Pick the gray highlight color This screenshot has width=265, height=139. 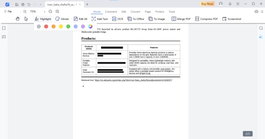(39, 26)
